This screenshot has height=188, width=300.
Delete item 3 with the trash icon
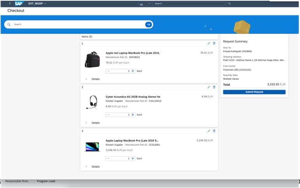point(214,131)
